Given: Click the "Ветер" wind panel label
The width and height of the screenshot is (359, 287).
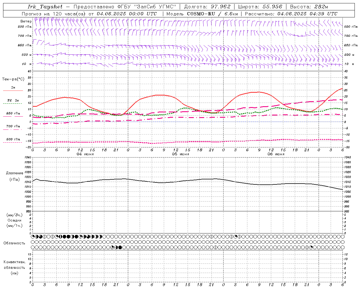Looking at the screenshot, I should 26,21.
